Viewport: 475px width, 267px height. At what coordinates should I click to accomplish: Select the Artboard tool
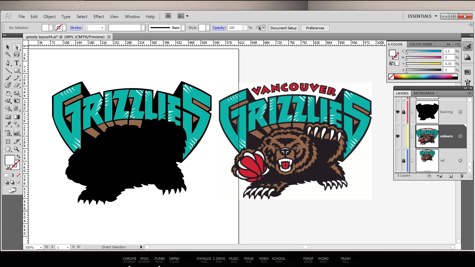[8, 141]
